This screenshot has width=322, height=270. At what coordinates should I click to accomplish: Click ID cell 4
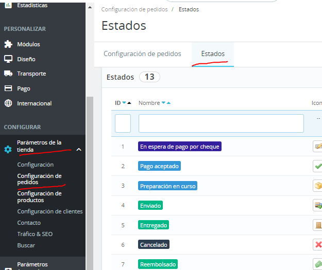coord(123,205)
